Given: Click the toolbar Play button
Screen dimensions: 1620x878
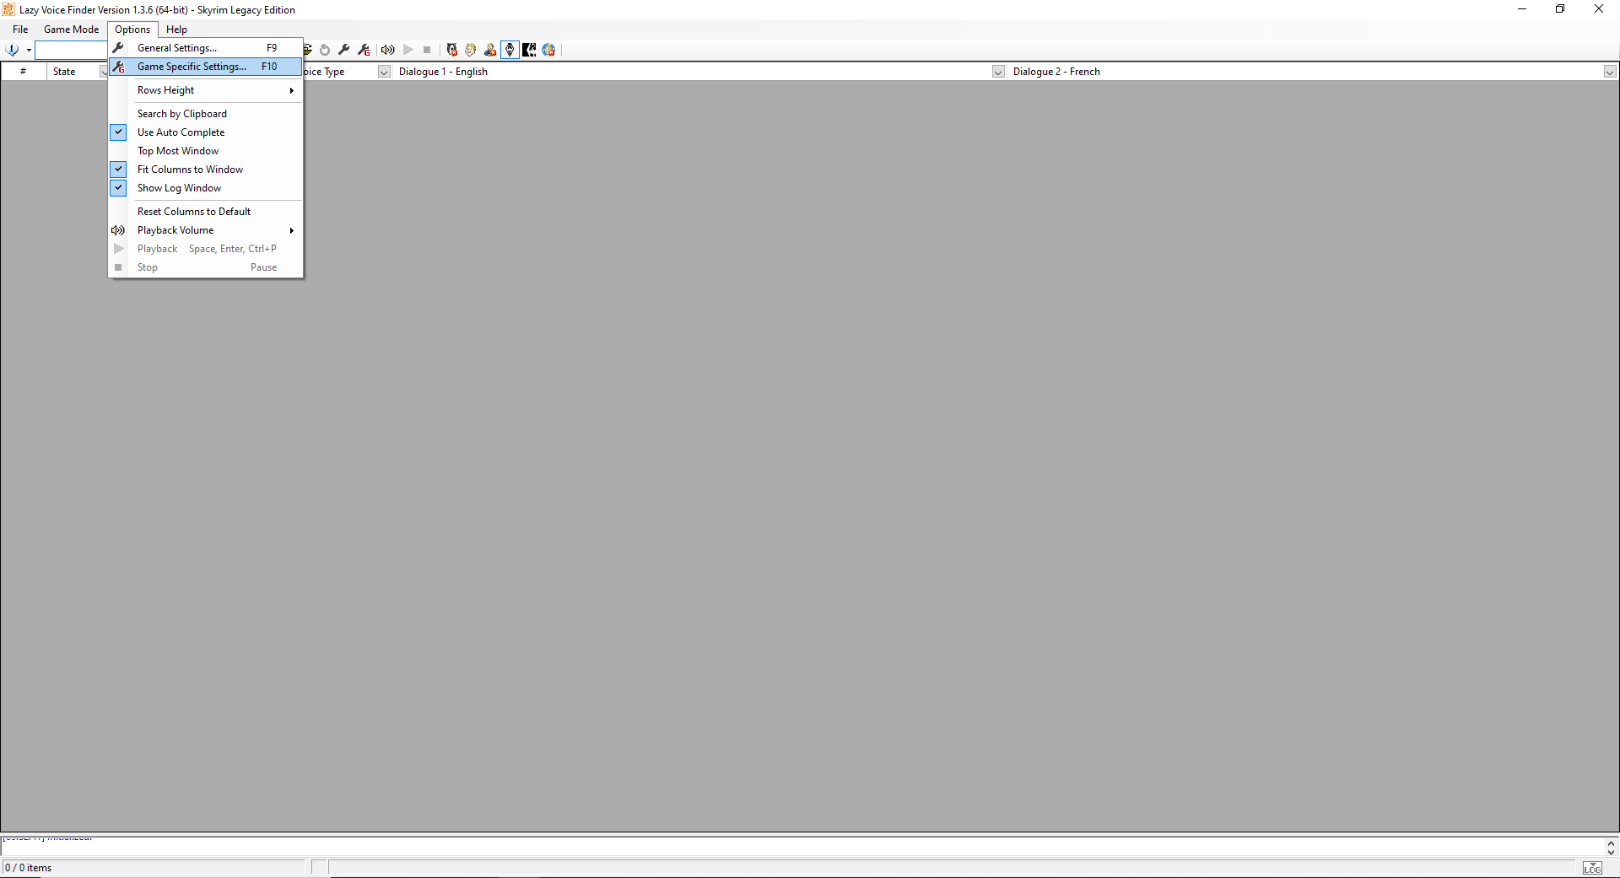Looking at the screenshot, I should tap(408, 50).
